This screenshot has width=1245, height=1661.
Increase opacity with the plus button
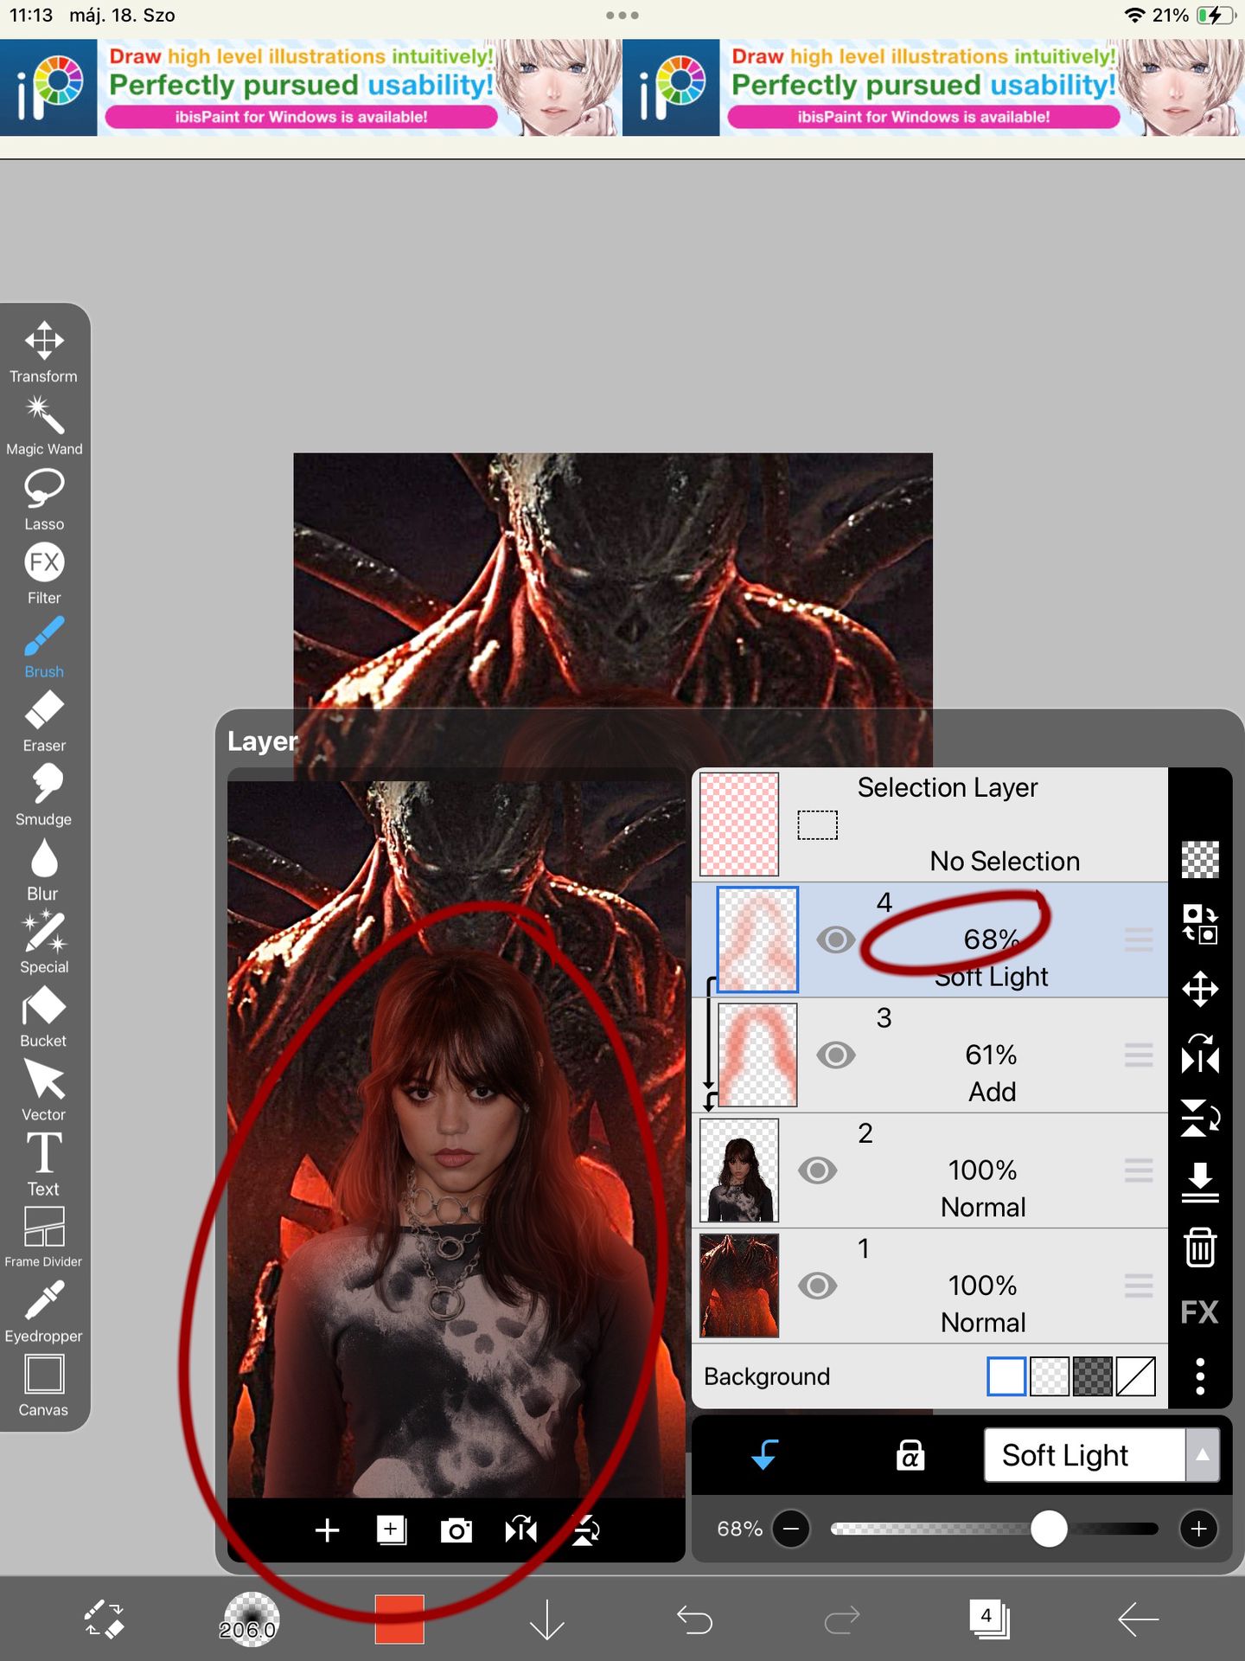(1198, 1529)
